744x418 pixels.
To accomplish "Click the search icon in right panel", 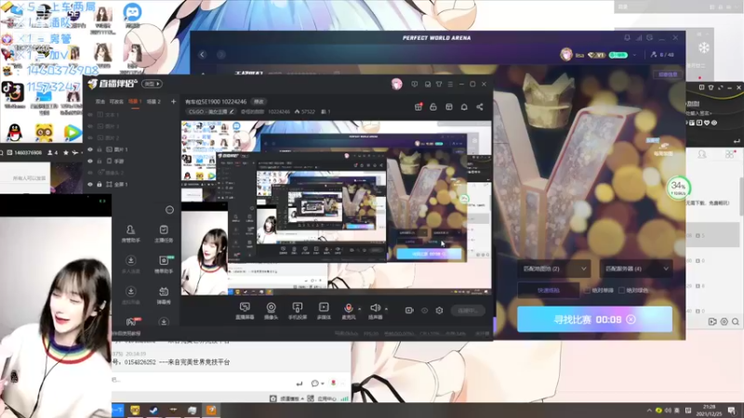I will [x=735, y=321].
